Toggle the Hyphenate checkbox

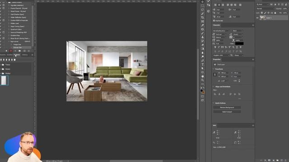(214, 21)
